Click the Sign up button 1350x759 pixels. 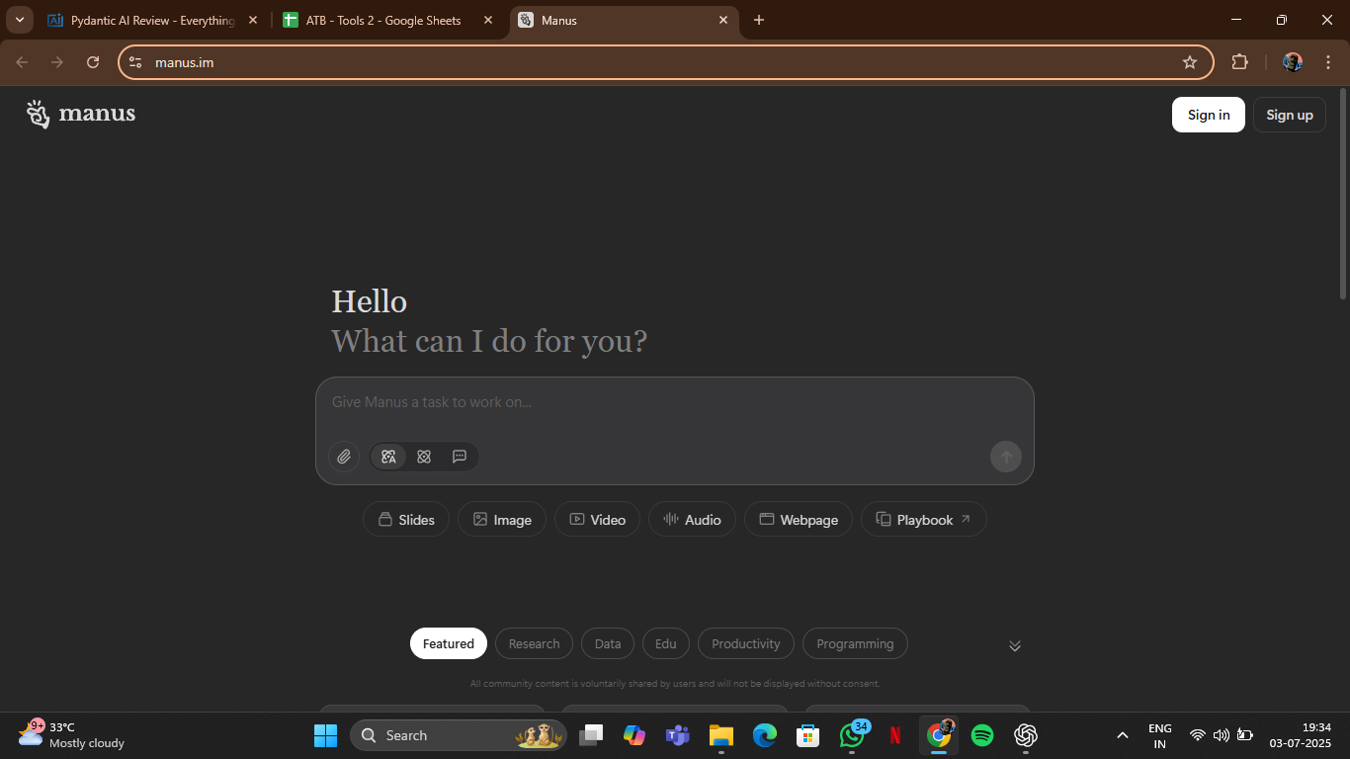(1290, 115)
